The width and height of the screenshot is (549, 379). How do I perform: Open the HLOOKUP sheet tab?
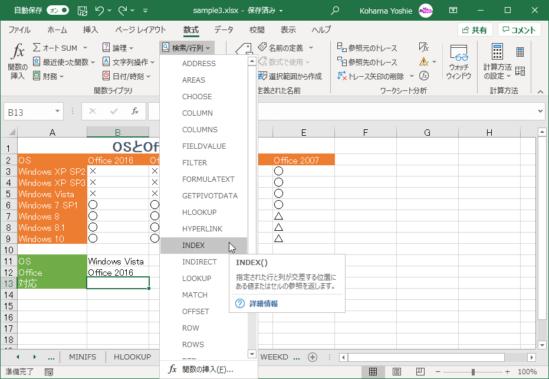[132, 357]
